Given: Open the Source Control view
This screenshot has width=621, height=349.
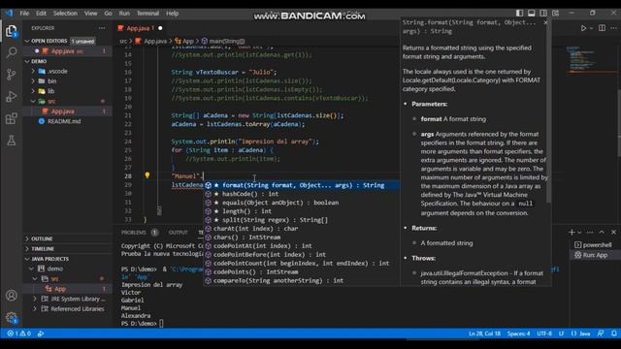Looking at the screenshot, I should pos(11,75).
